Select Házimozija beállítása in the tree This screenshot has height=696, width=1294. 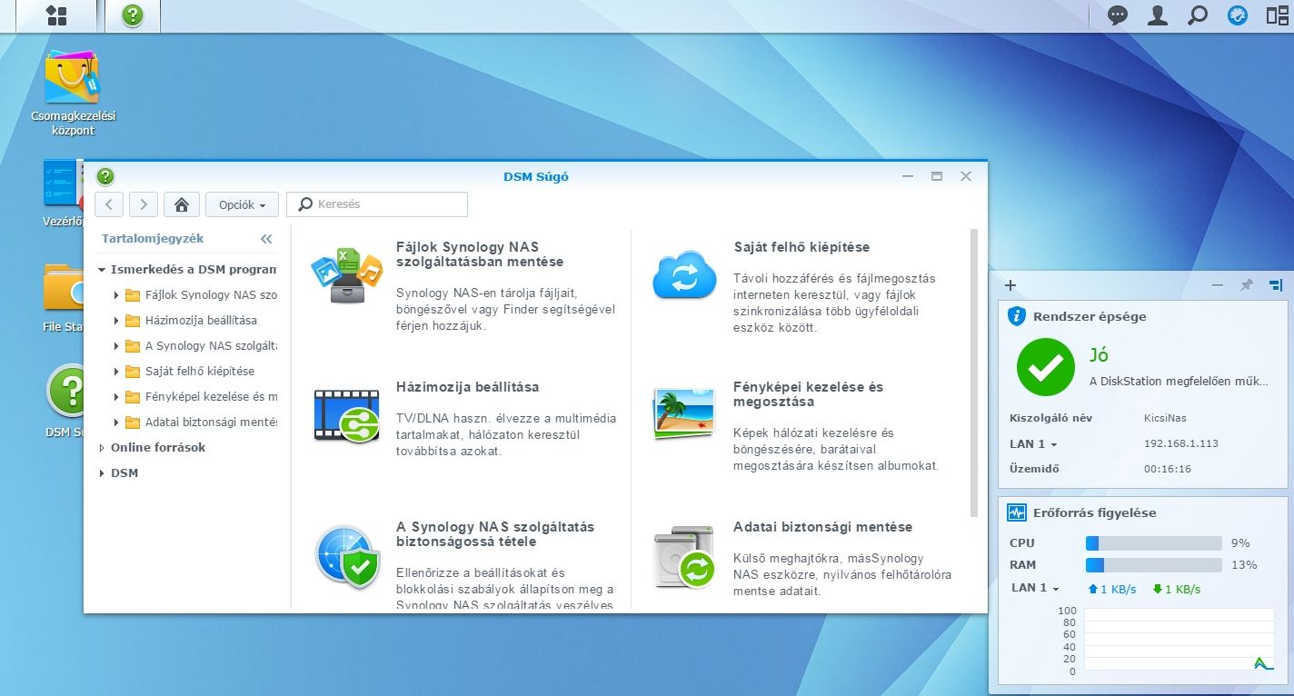201,321
